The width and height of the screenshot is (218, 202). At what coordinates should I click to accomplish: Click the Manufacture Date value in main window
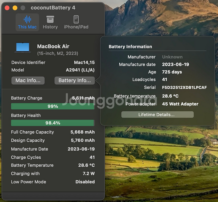click(x=81, y=149)
